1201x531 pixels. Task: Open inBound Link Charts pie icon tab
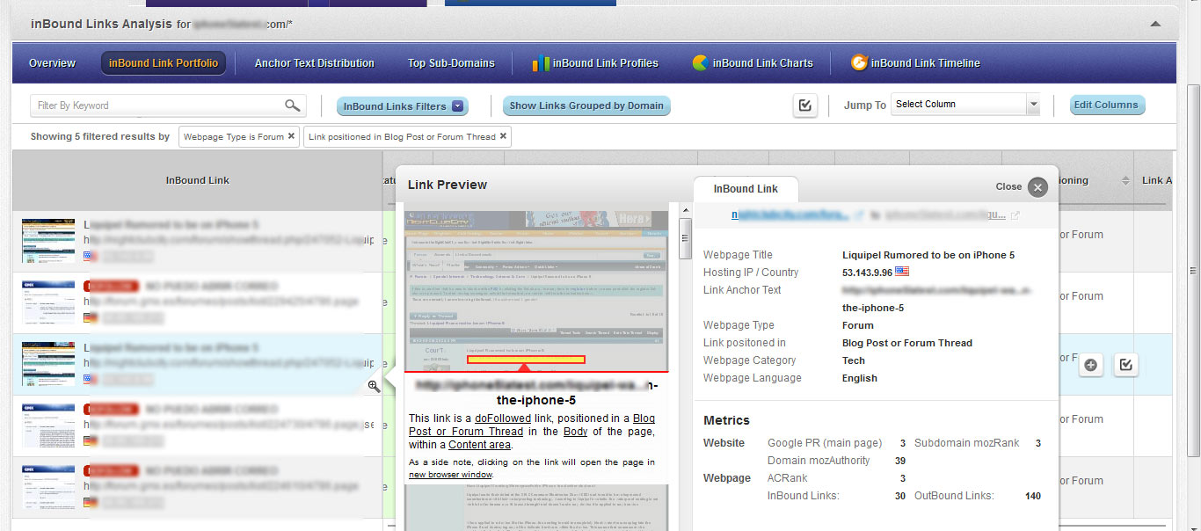pyautogui.click(x=752, y=63)
